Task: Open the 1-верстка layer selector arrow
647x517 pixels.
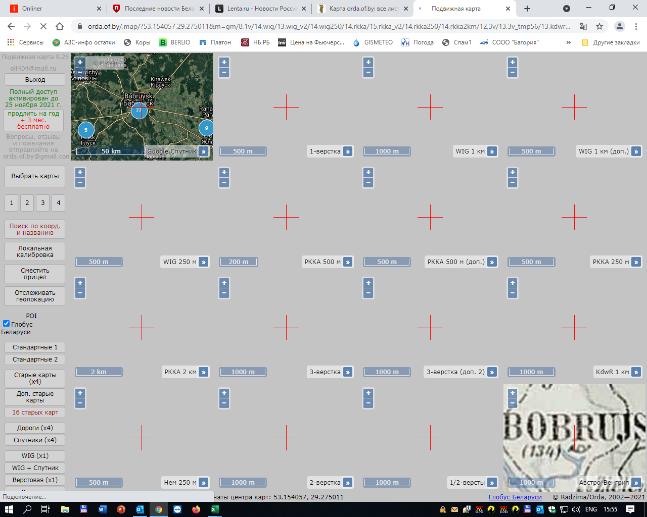Action: coord(348,151)
